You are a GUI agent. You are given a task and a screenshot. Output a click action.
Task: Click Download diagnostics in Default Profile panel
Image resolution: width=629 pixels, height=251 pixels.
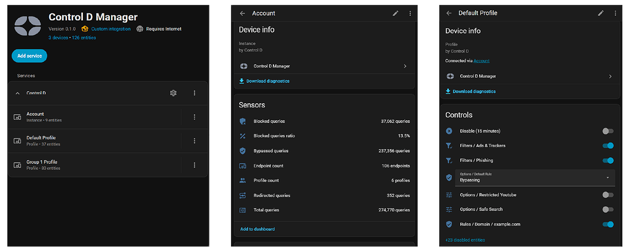click(471, 91)
